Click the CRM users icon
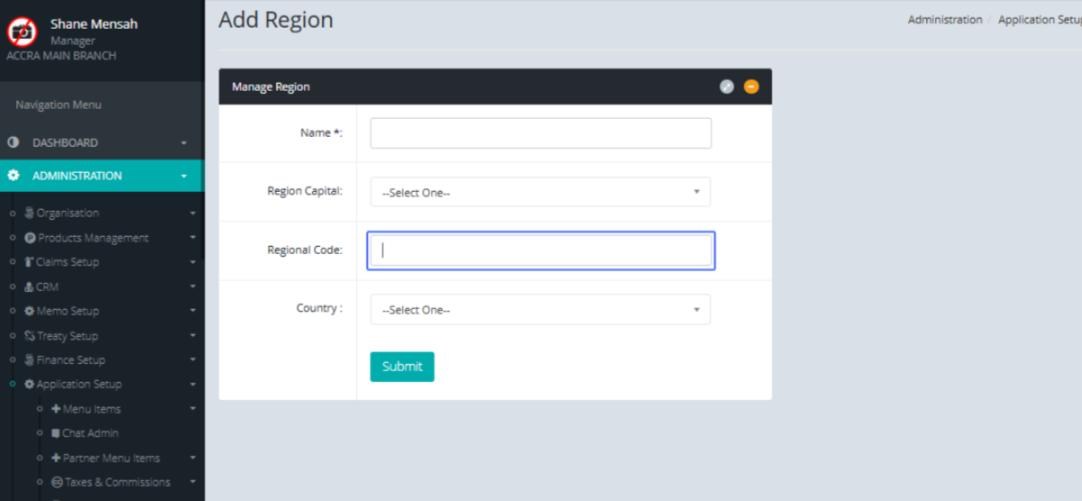 click(x=30, y=287)
